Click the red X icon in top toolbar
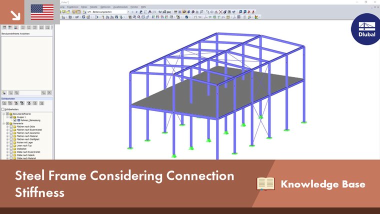The height and width of the screenshot is (214, 380). click(x=220, y=12)
